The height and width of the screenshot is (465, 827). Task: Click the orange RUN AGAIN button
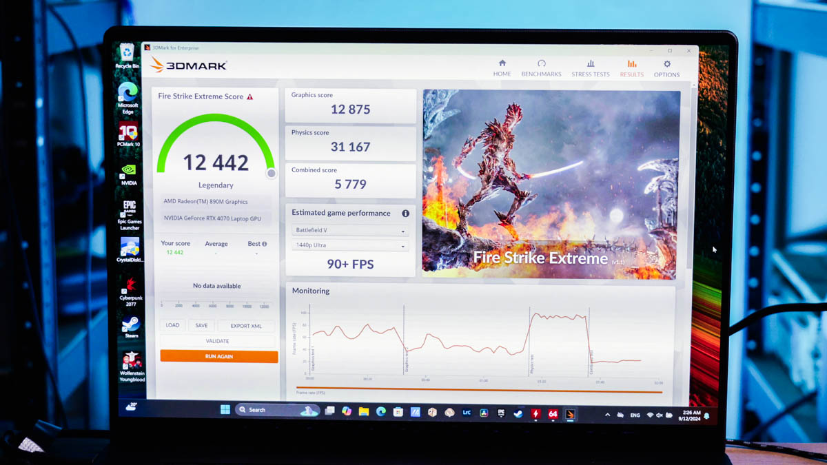coord(219,356)
